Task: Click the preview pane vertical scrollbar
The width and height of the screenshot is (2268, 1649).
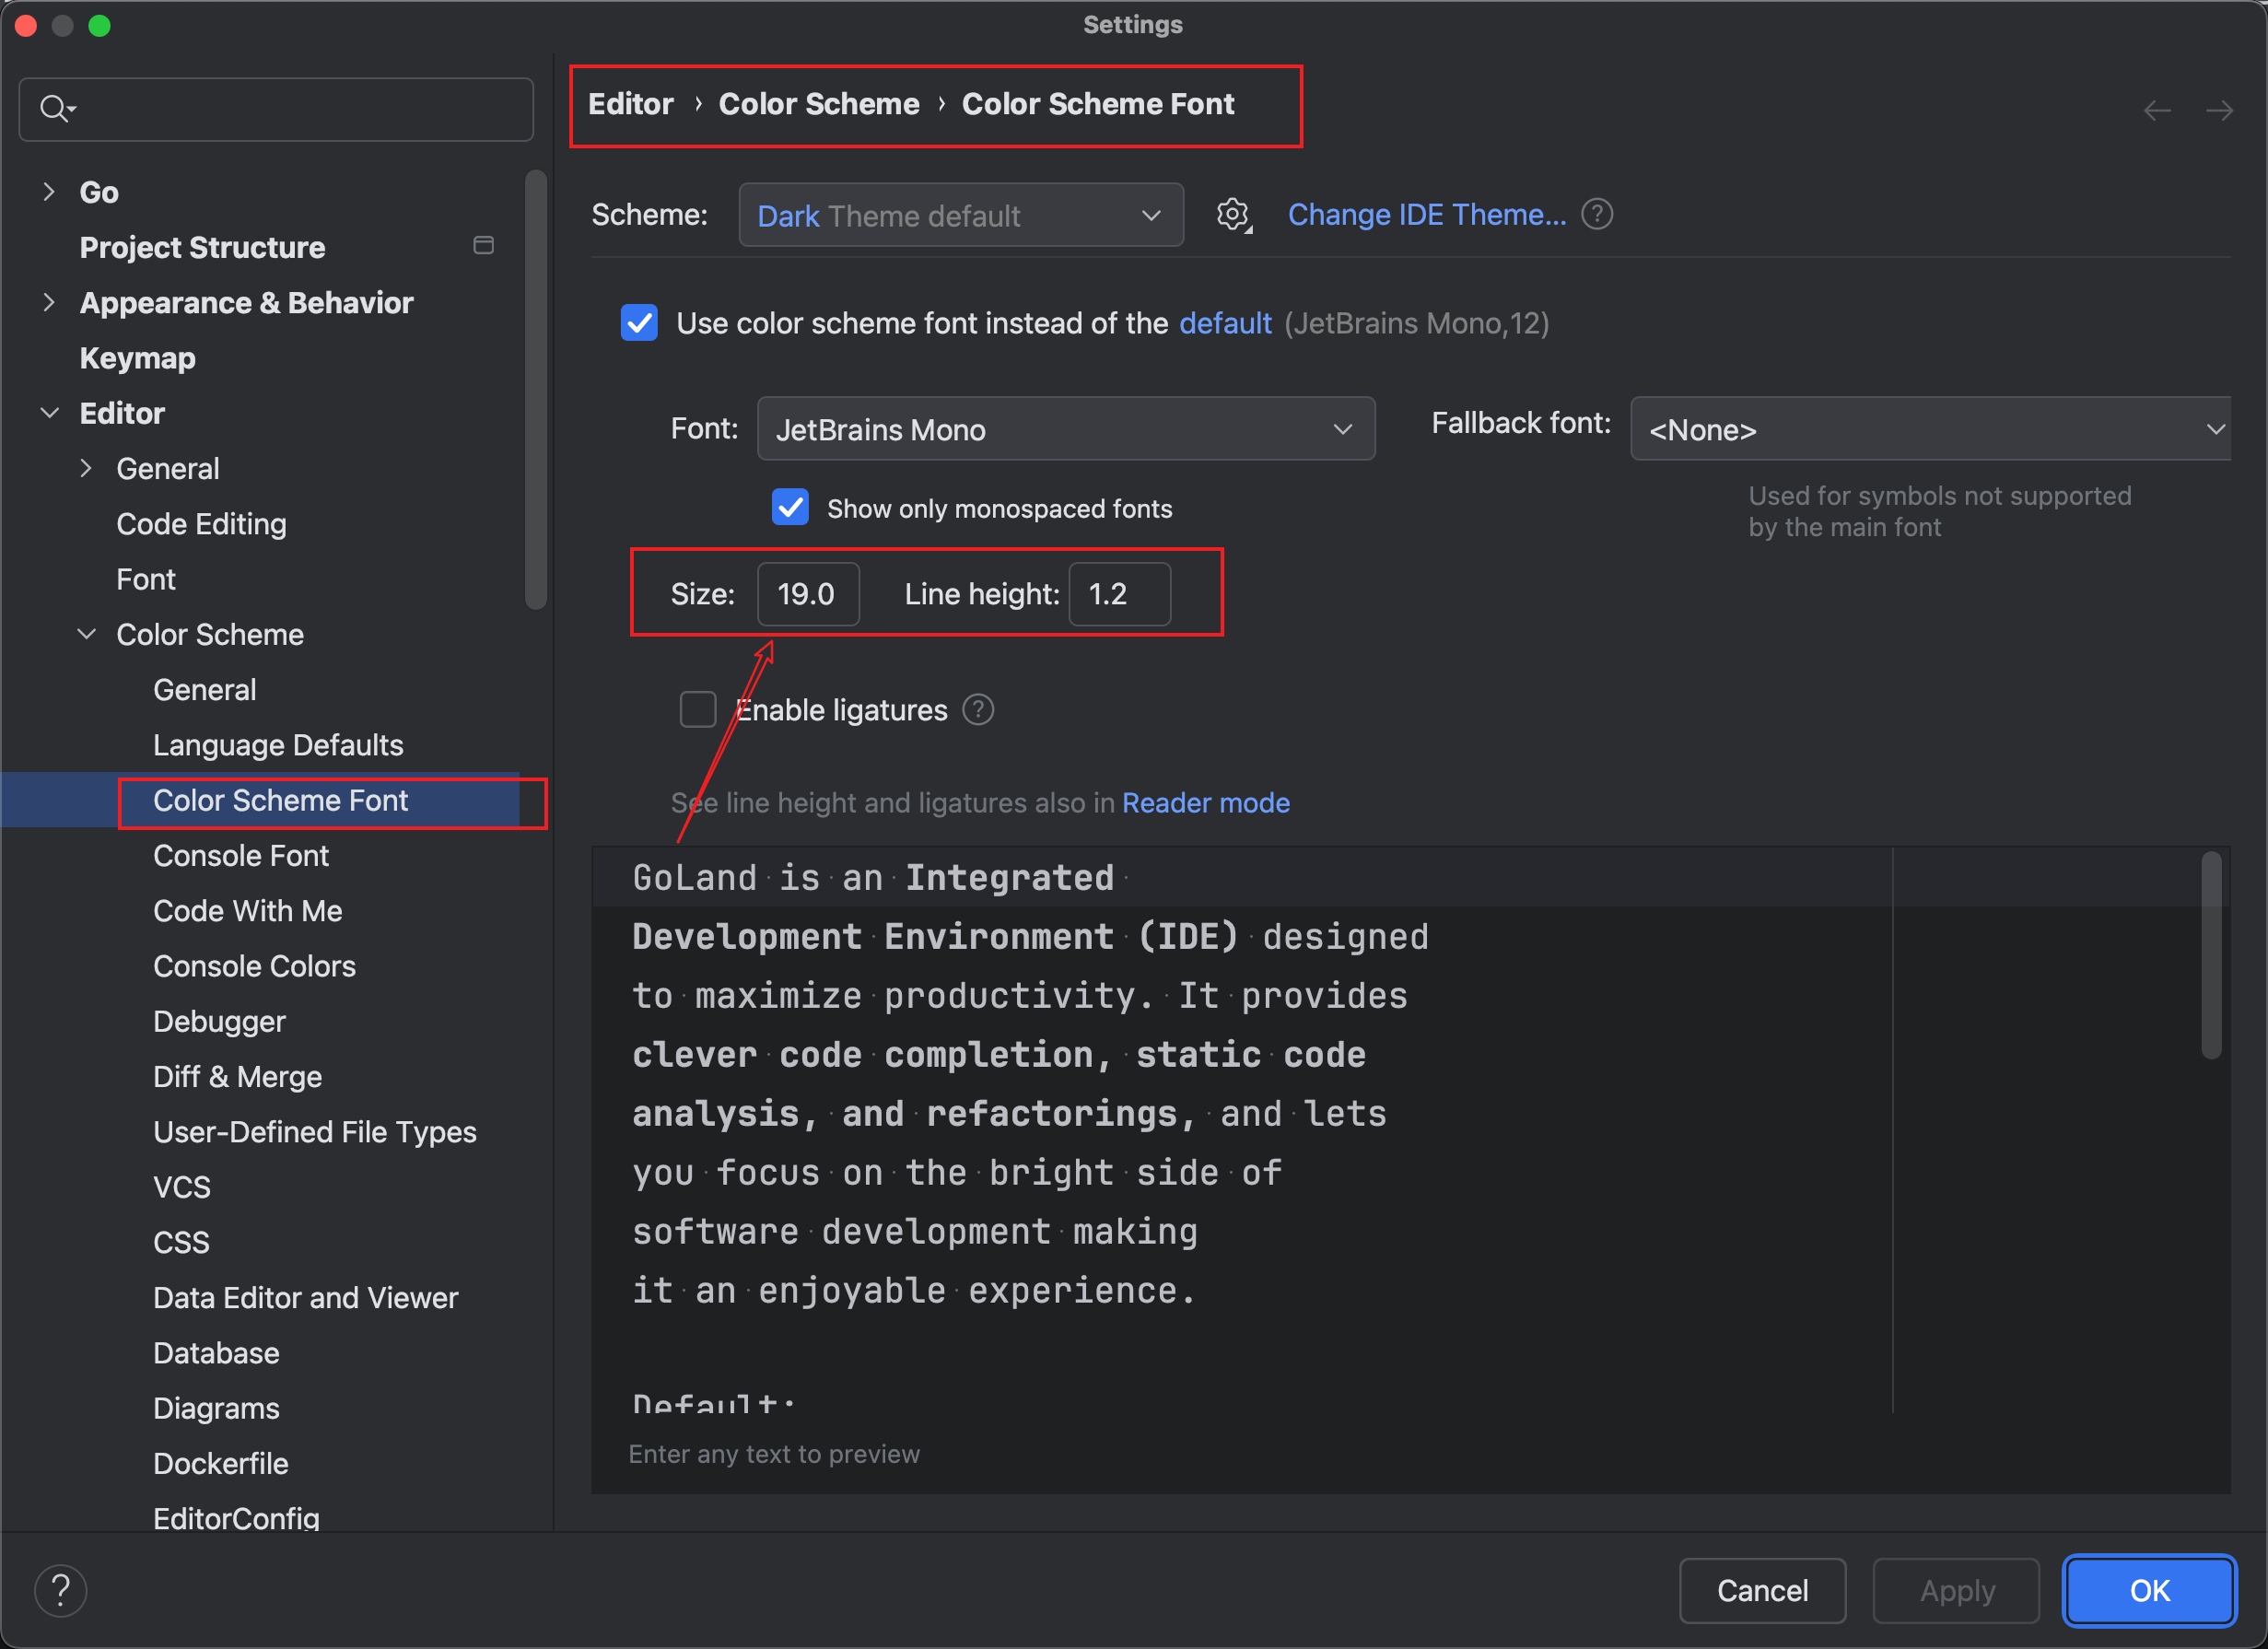Action: point(2211,955)
